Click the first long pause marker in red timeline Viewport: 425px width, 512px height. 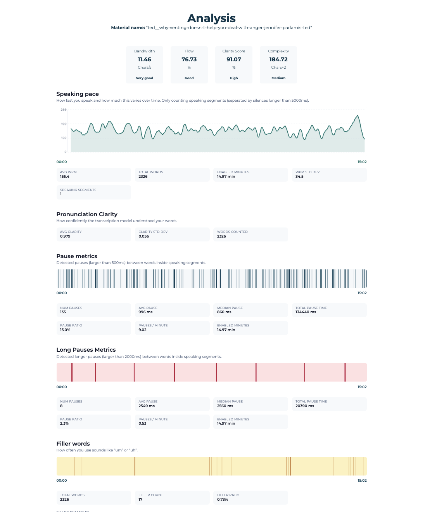click(x=72, y=372)
